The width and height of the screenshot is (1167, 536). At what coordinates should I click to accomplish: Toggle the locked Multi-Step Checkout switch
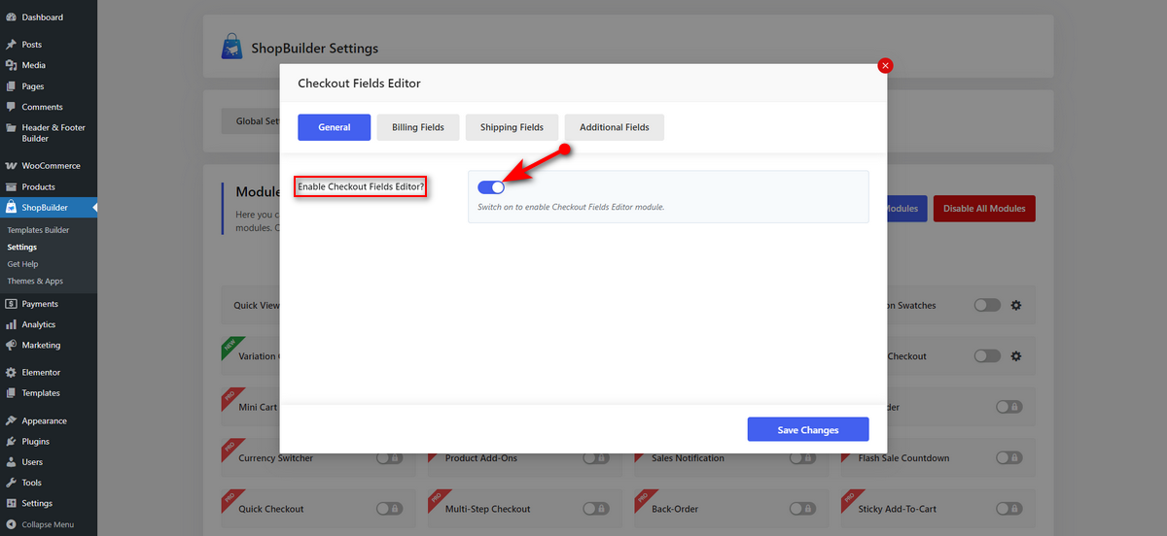click(596, 509)
